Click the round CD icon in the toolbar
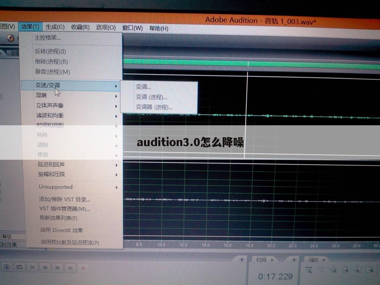 click(x=10, y=38)
